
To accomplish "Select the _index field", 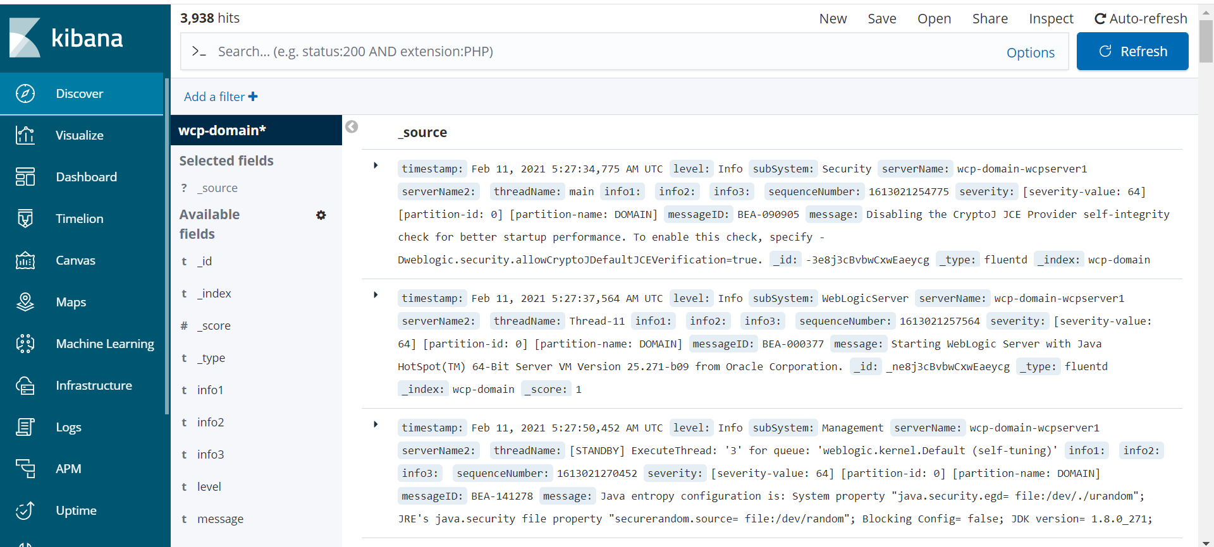I will point(214,294).
